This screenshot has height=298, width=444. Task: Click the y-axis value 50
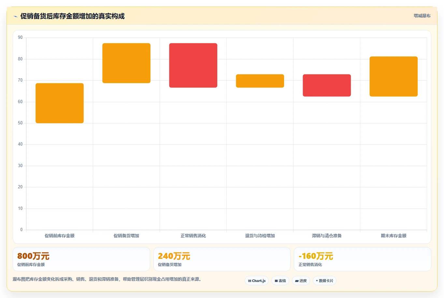point(20,123)
